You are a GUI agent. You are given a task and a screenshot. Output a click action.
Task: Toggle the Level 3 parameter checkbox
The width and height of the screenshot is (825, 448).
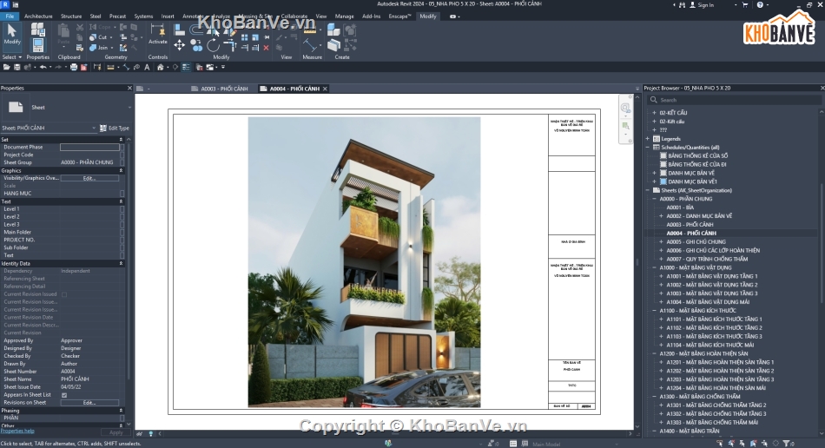(x=122, y=225)
